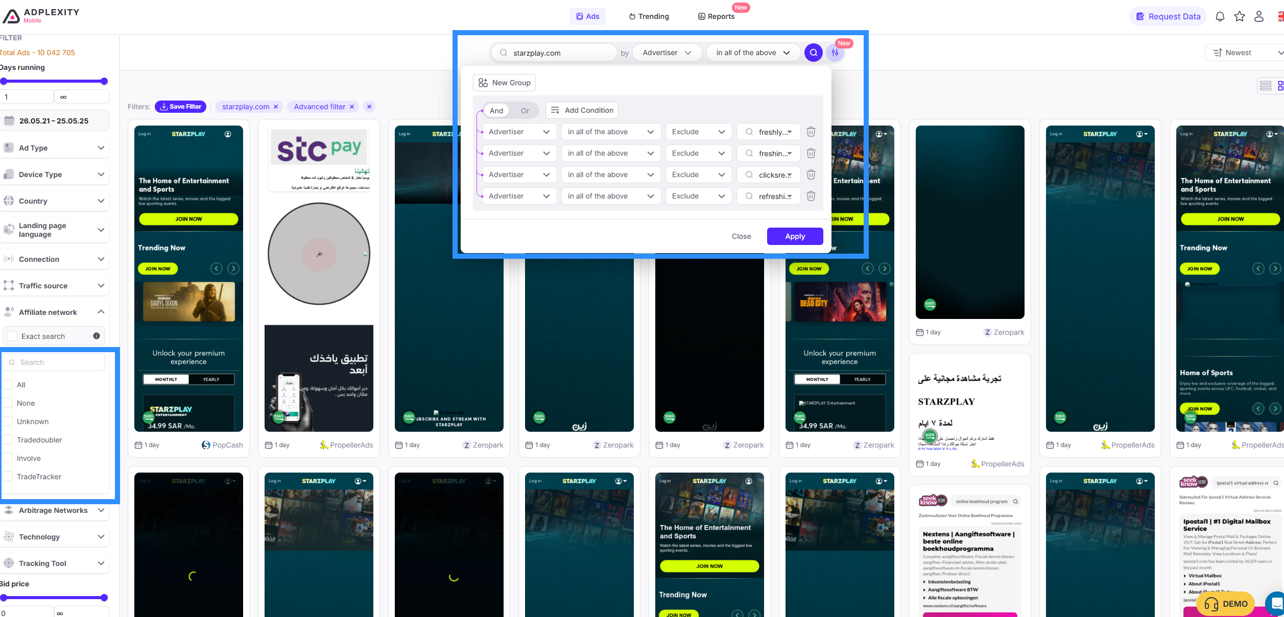Expand the Arbitrage Networks filter
Screen dimensions: 1284x617
click(55, 510)
